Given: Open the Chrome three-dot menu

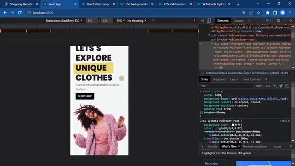Looking at the screenshot, I should tap(290, 12).
